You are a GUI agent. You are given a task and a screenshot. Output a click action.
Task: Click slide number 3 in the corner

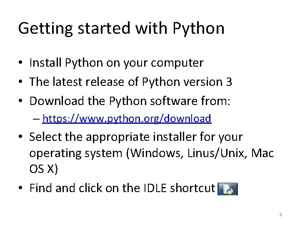280,215
